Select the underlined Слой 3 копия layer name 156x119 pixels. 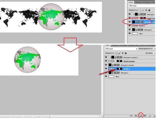point(129,61)
